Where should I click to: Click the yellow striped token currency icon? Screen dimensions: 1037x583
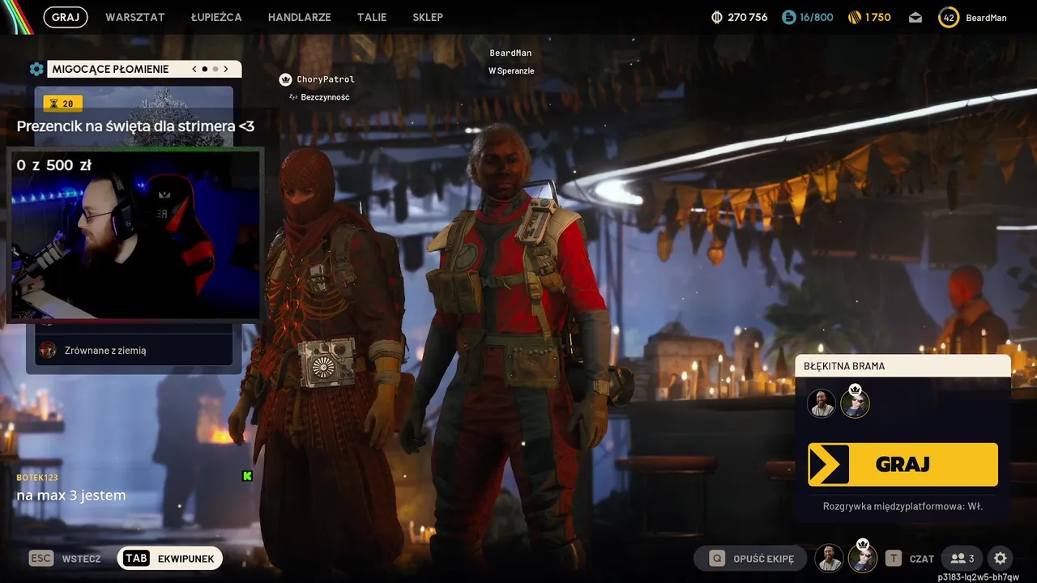pos(854,17)
